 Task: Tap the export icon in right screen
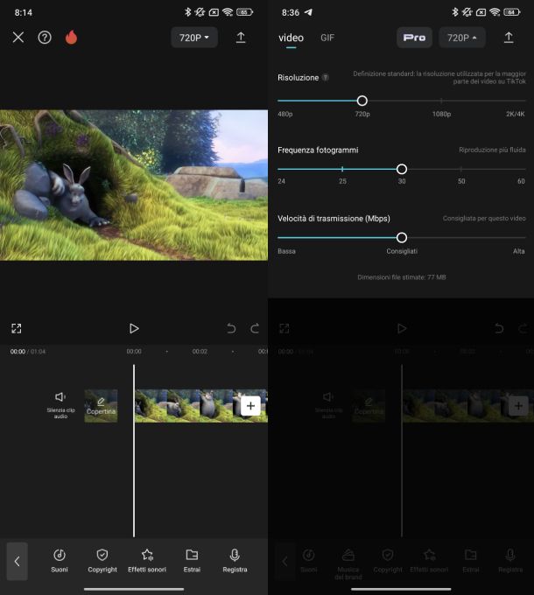[x=509, y=37]
